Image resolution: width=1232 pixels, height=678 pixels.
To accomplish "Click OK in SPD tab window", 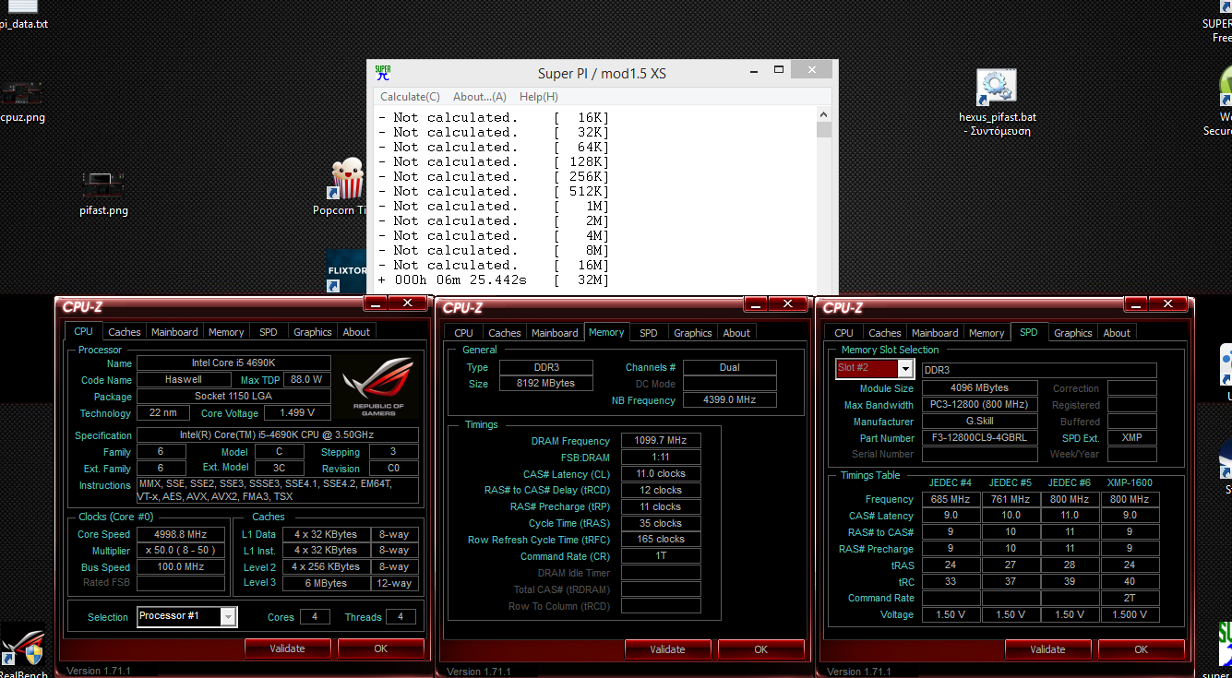I will pos(1142,649).
